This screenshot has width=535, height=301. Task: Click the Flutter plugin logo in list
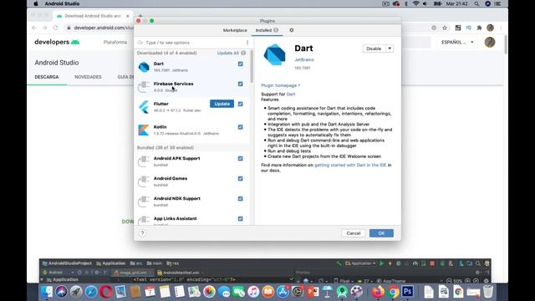[x=144, y=107]
